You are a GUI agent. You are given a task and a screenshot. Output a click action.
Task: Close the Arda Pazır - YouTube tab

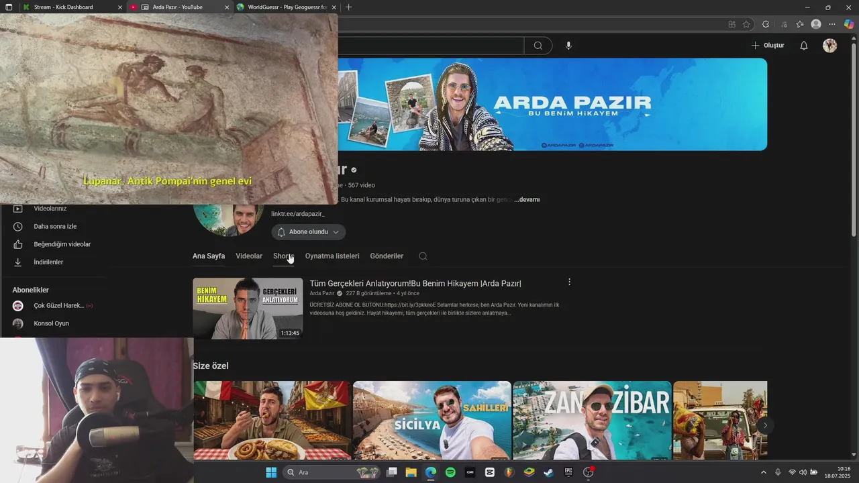pos(227,7)
